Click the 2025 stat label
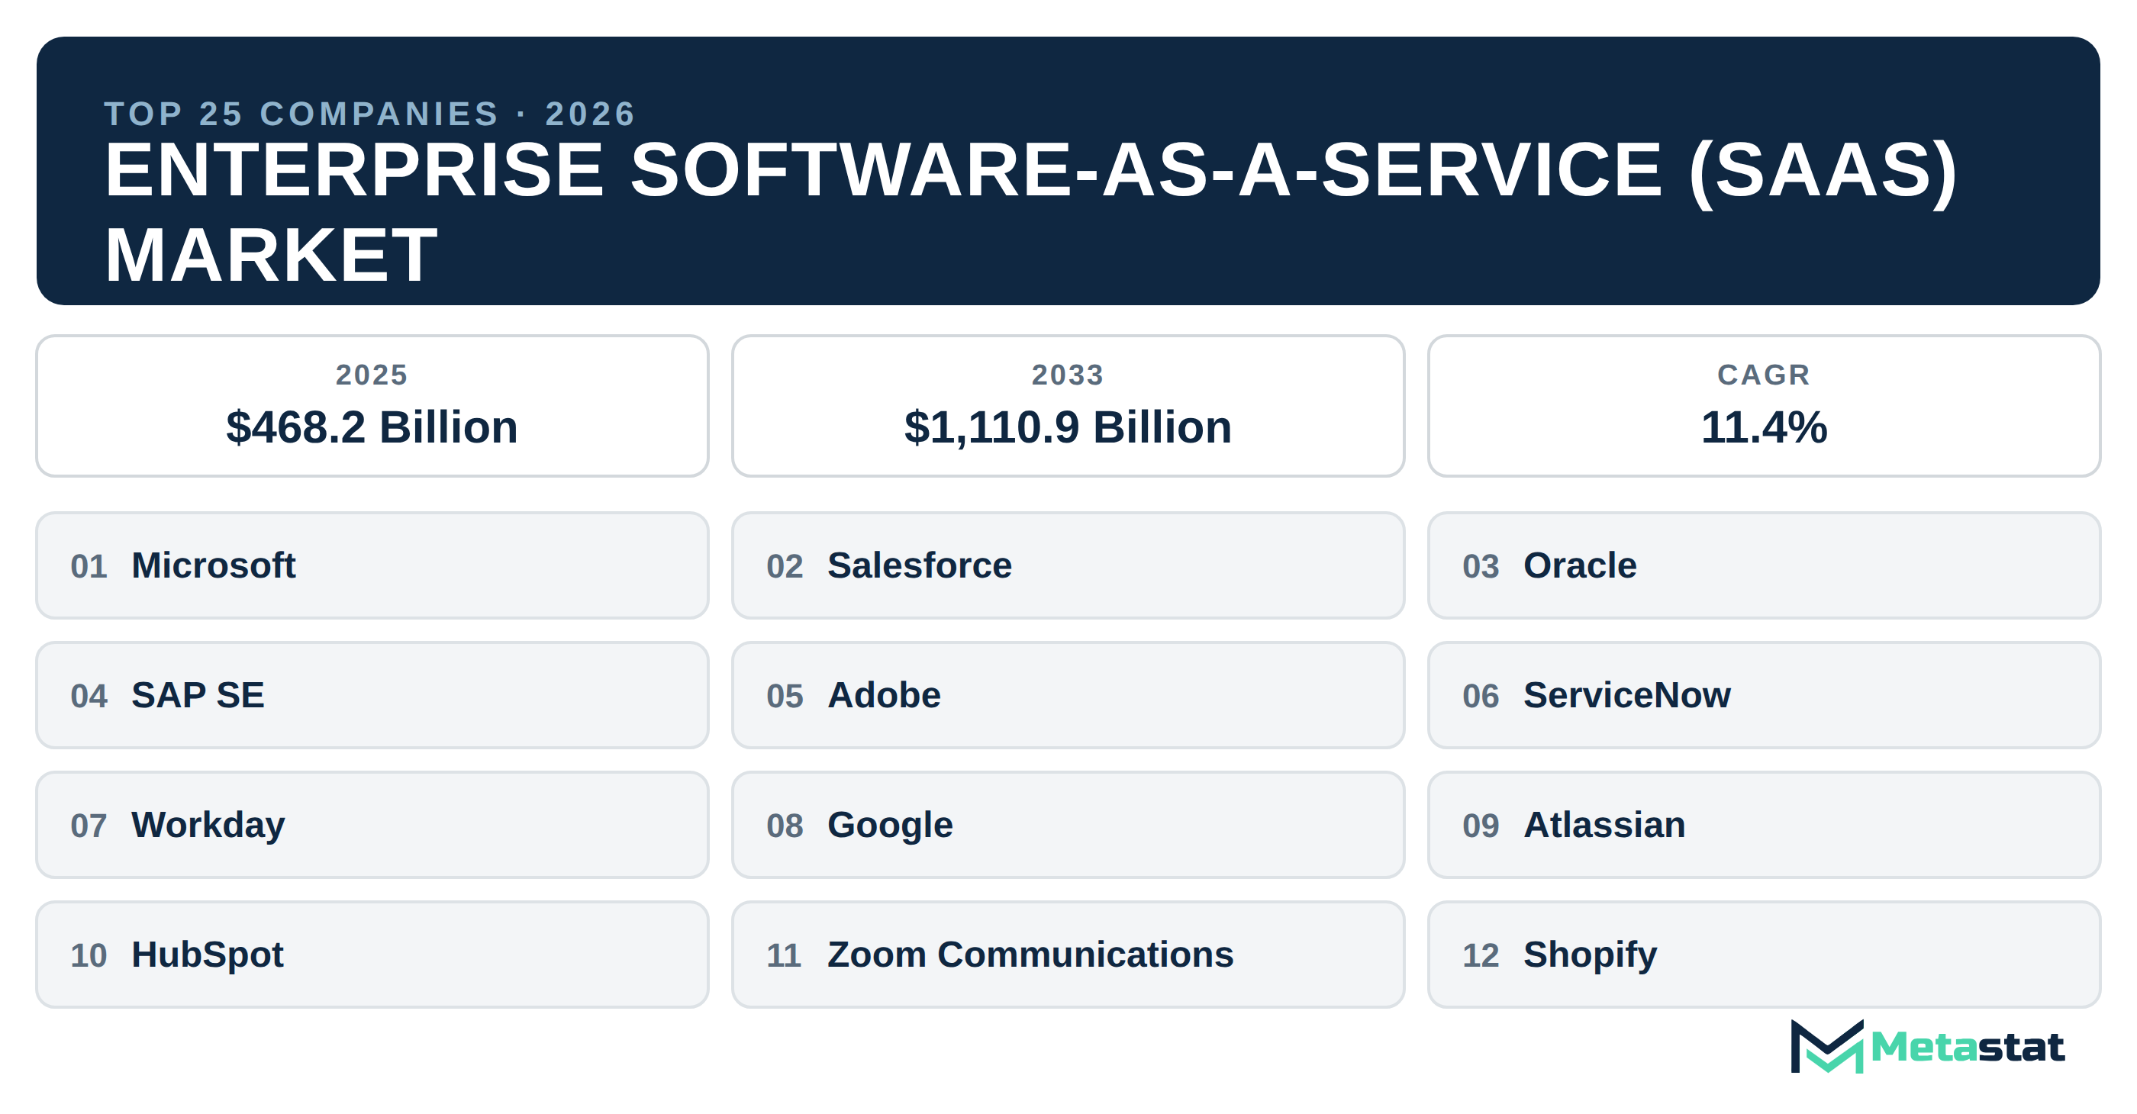This screenshot has width=2137, height=1114. coord(372,375)
